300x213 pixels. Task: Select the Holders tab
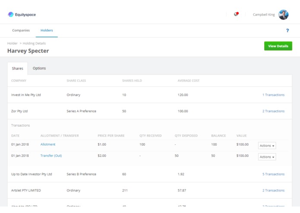47,30
